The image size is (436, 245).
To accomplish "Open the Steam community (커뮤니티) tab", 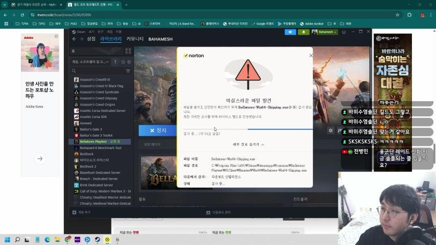I will pyautogui.click(x=135, y=39).
